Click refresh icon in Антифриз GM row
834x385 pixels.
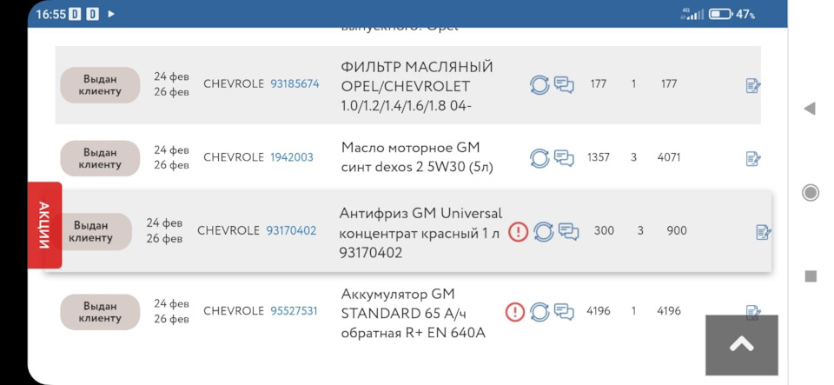544,232
